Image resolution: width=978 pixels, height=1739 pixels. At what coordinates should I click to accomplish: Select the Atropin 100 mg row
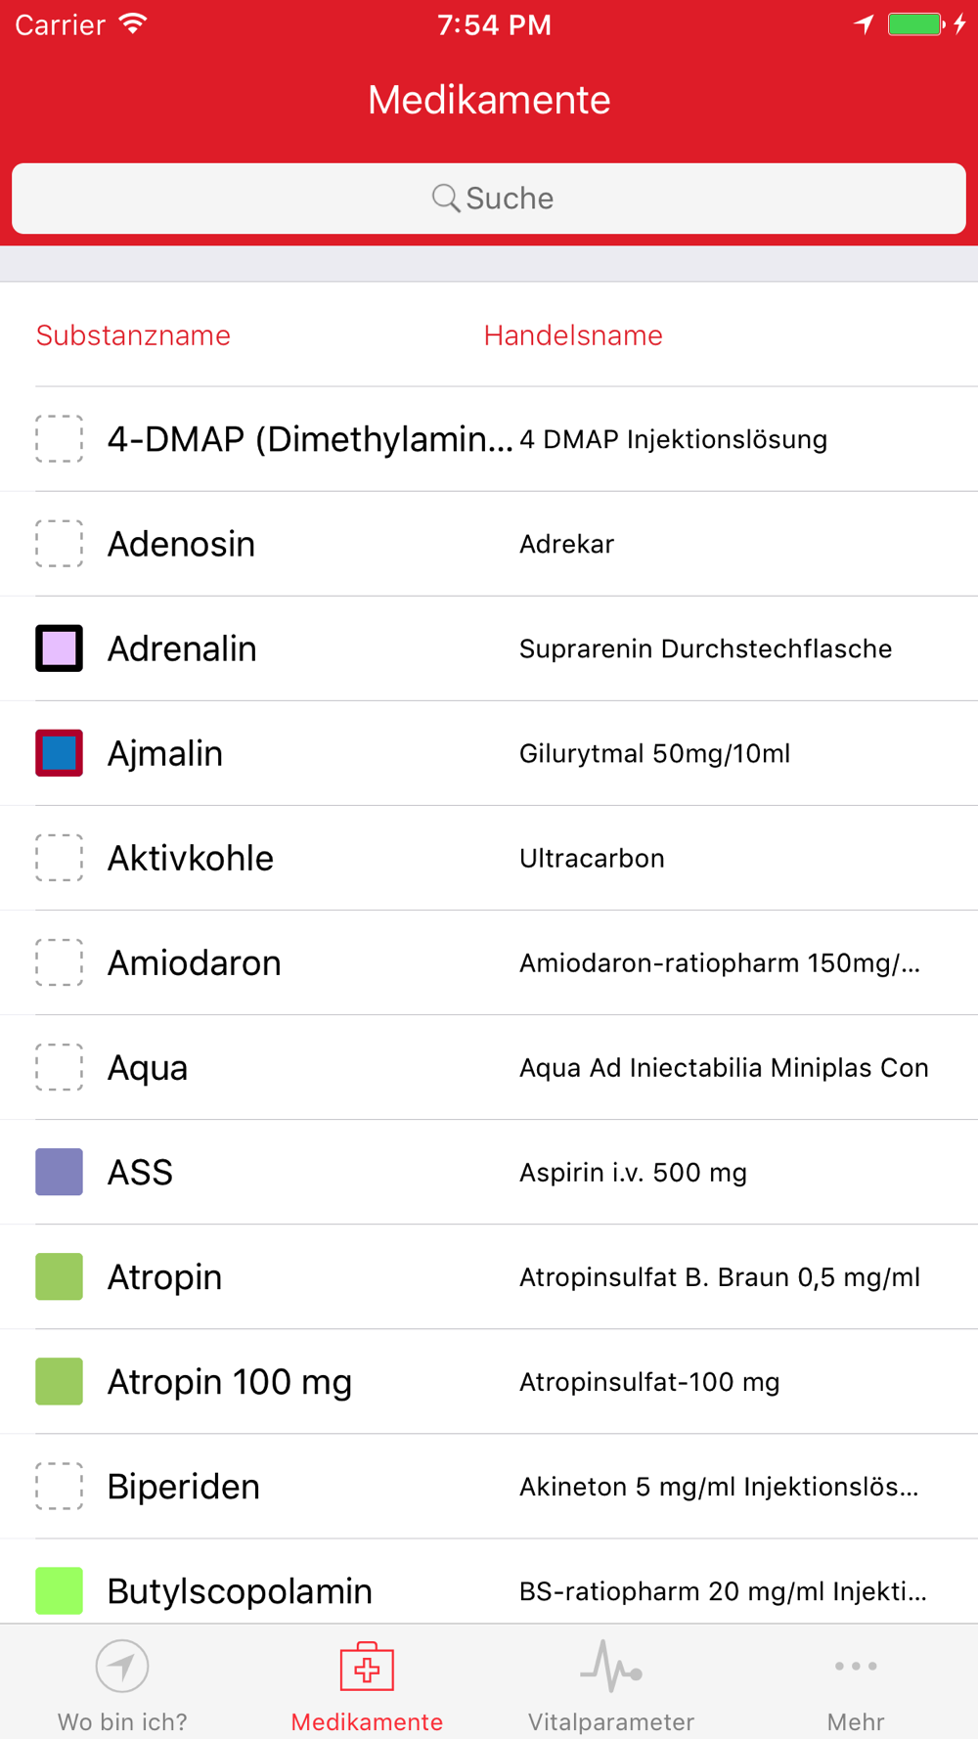pyautogui.click(x=489, y=1381)
